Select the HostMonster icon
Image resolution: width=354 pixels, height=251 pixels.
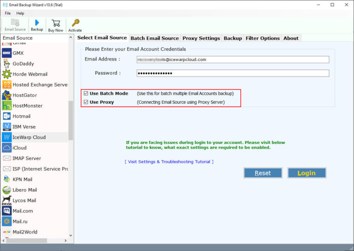click(7, 106)
